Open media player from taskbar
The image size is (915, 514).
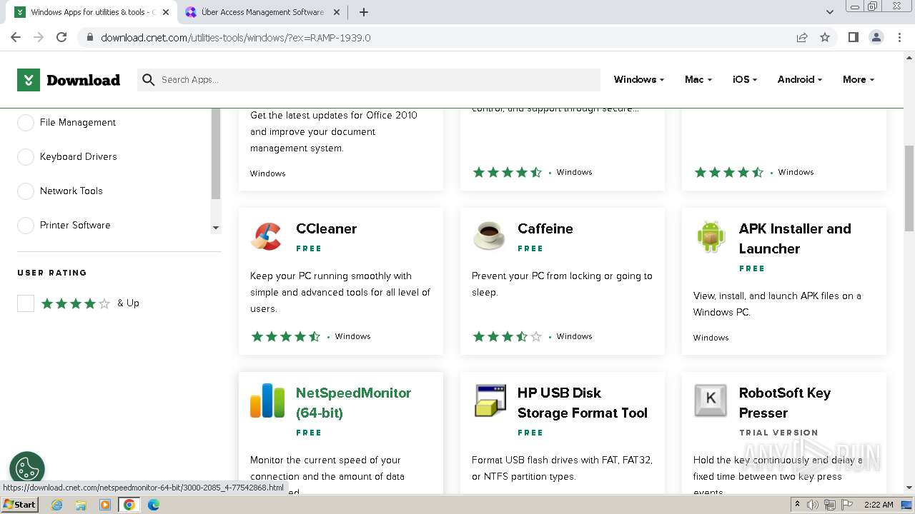[105, 505]
